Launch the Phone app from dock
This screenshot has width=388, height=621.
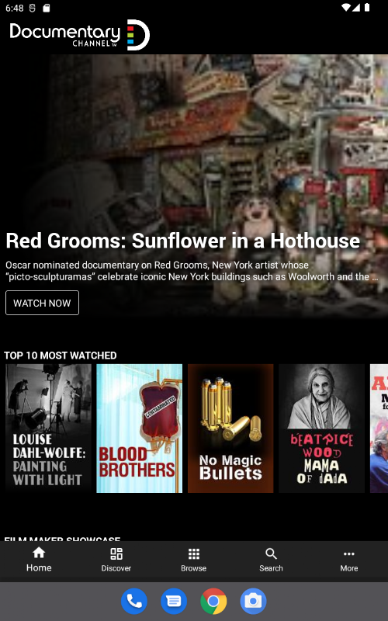[134, 601]
